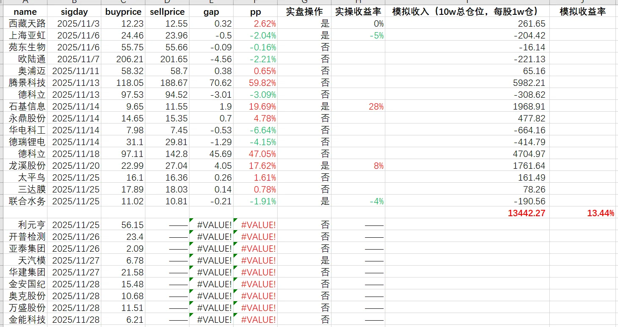This screenshot has width=618, height=327.
Task: Click the 否 cell in 腾景科技 row
Action: pos(304,82)
